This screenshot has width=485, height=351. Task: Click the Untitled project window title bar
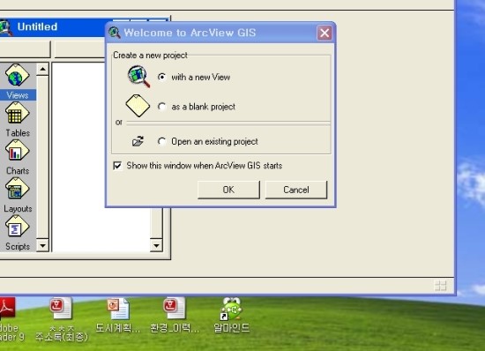pos(53,27)
